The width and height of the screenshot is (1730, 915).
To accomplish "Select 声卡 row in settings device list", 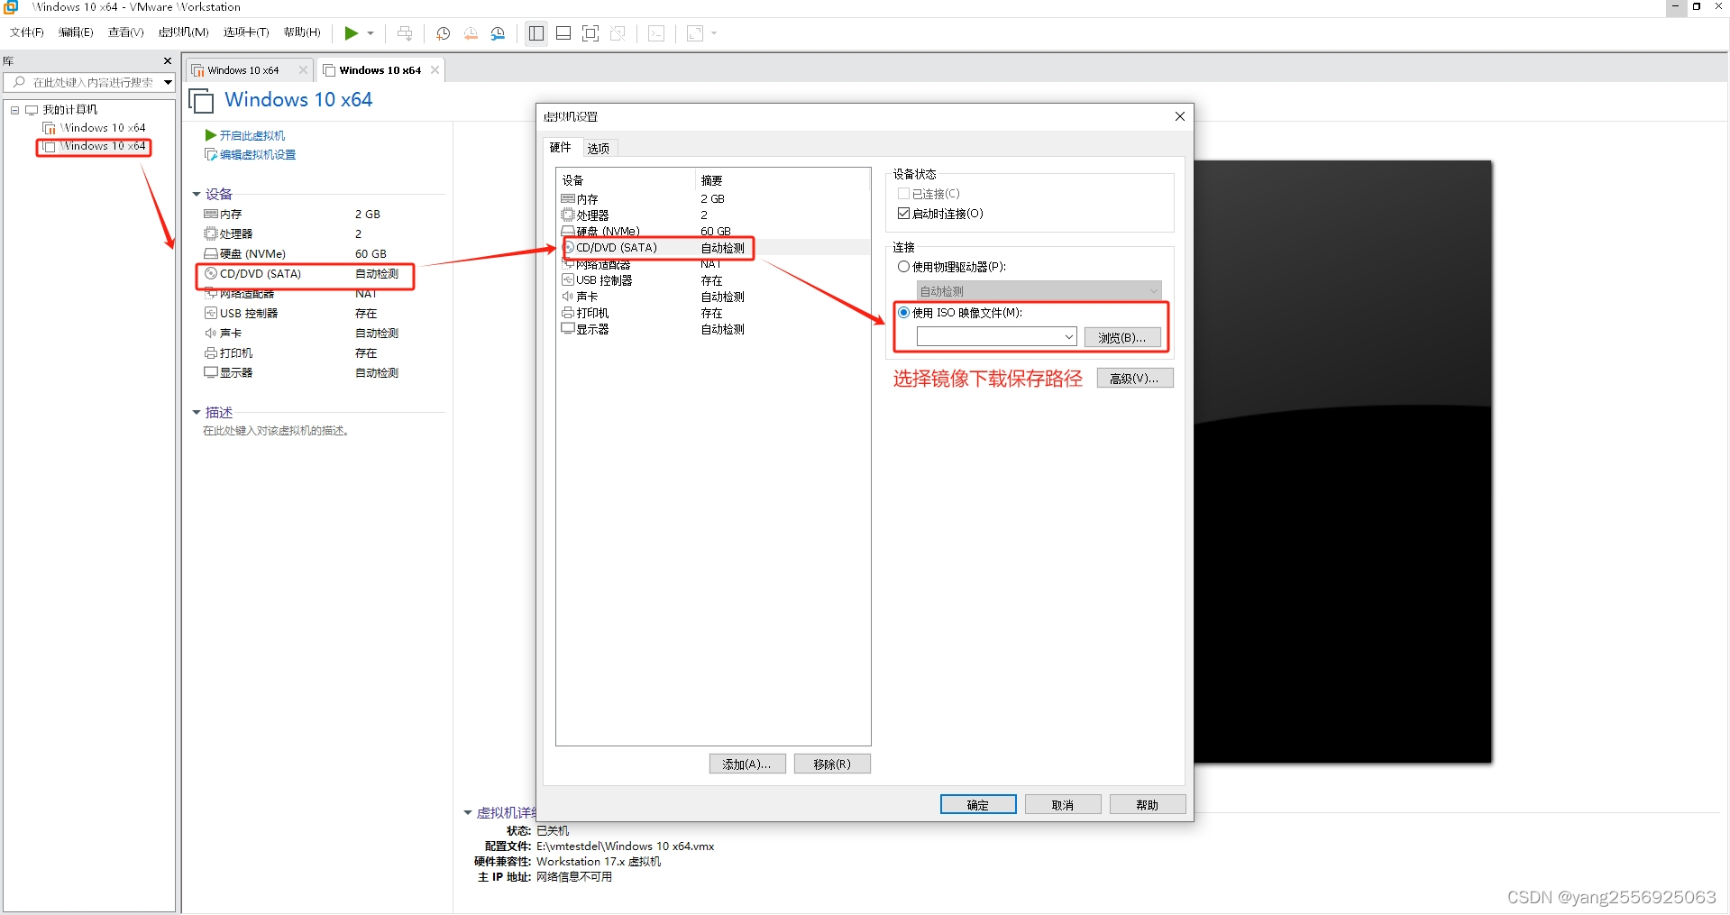I will pyautogui.click(x=714, y=297).
